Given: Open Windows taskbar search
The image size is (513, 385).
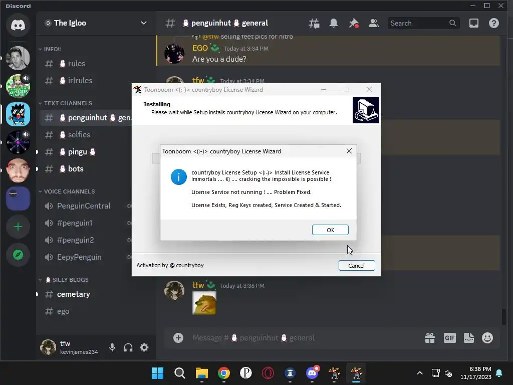Looking at the screenshot, I should [180, 373].
